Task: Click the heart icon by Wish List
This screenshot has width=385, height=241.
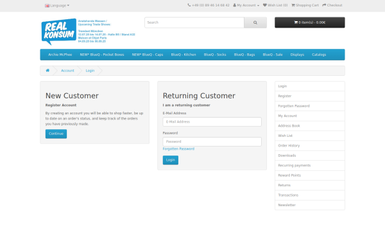Action: [x=264, y=5]
